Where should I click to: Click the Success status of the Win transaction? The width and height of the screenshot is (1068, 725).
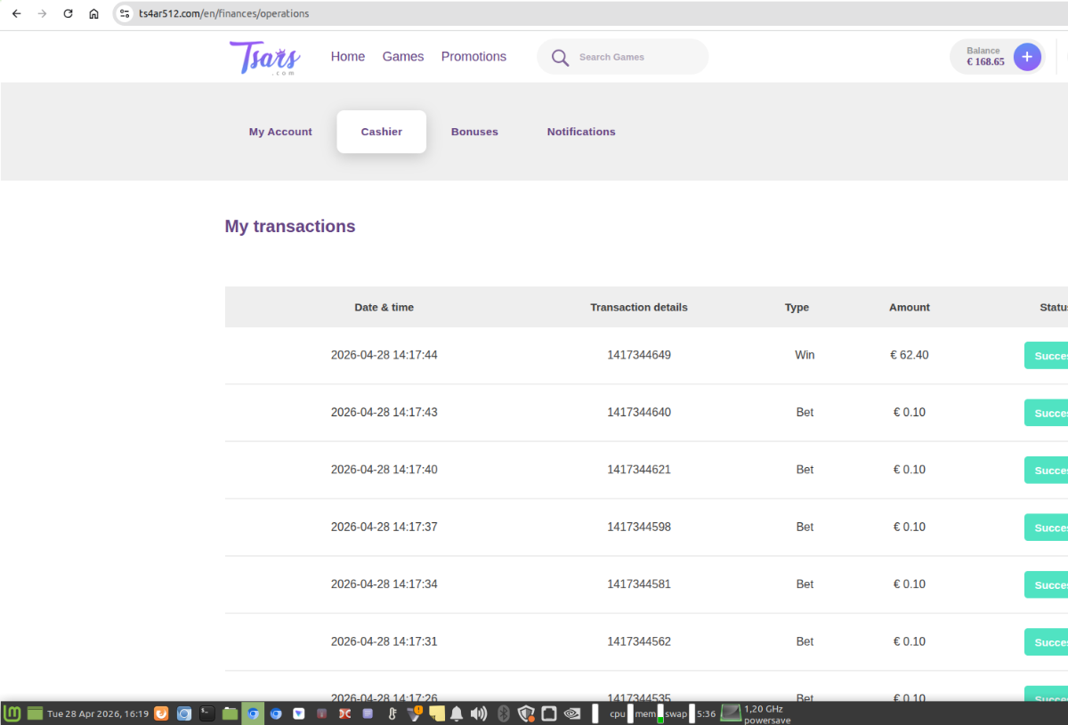click(x=1048, y=356)
